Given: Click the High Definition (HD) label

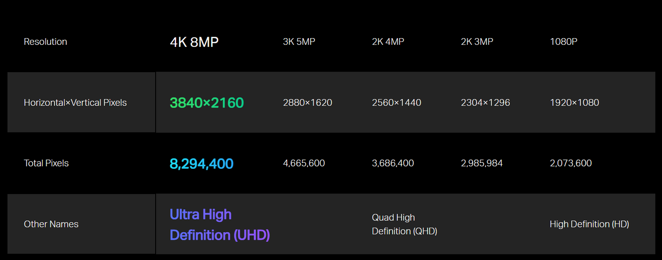Looking at the screenshot, I should 590,224.
